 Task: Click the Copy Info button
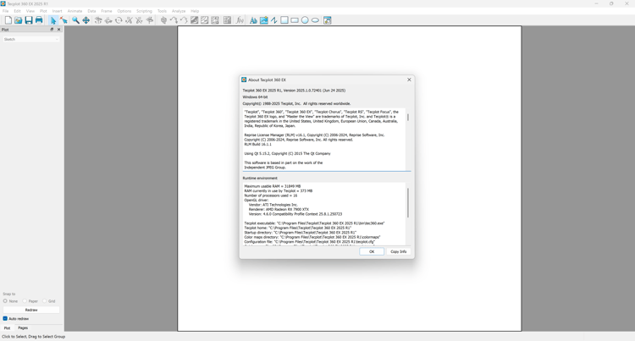coord(399,251)
